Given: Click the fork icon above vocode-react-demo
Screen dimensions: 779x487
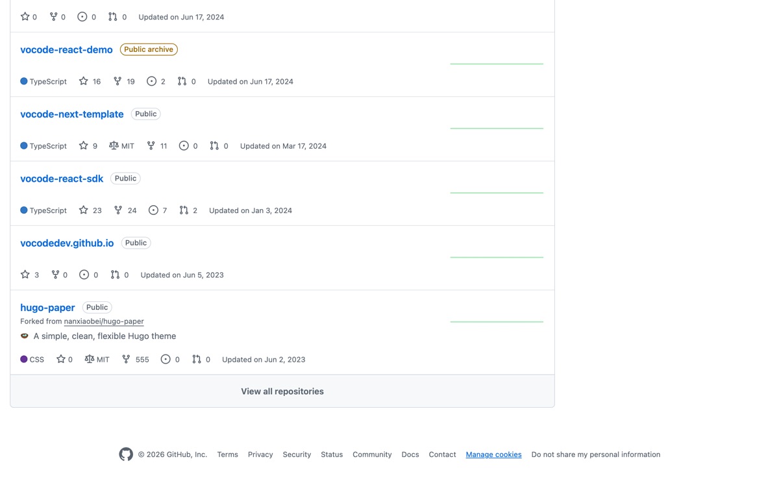Looking at the screenshot, I should coord(53,17).
